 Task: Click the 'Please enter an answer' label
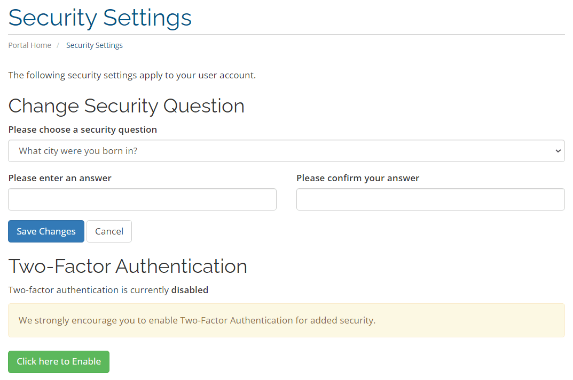[60, 178]
